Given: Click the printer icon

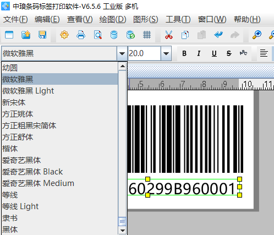Looking at the screenshot, I should pyautogui.click(x=81, y=35).
